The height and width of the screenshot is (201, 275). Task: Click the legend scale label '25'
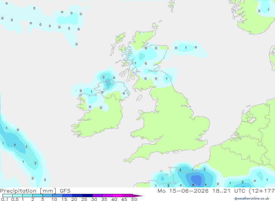(x=84, y=199)
